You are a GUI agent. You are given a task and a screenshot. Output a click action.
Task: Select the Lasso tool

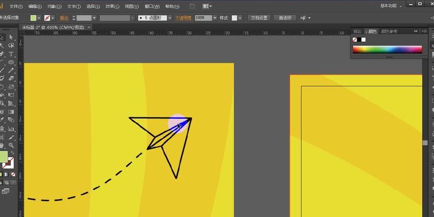(11, 46)
